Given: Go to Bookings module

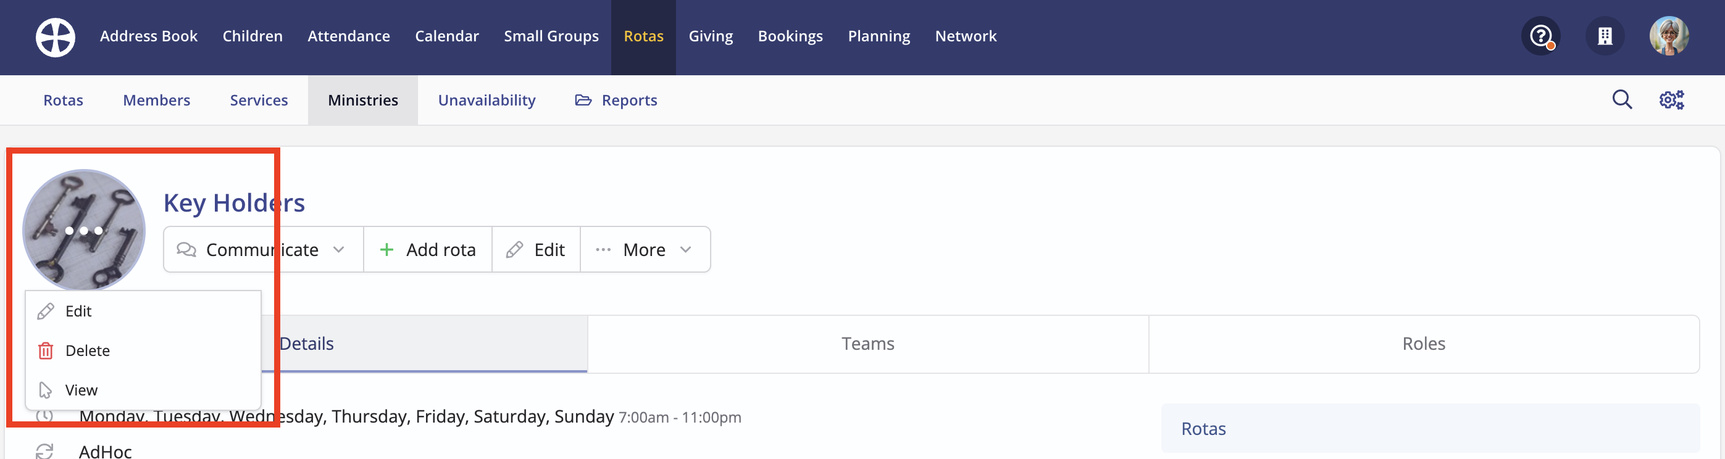Looking at the screenshot, I should tap(790, 36).
